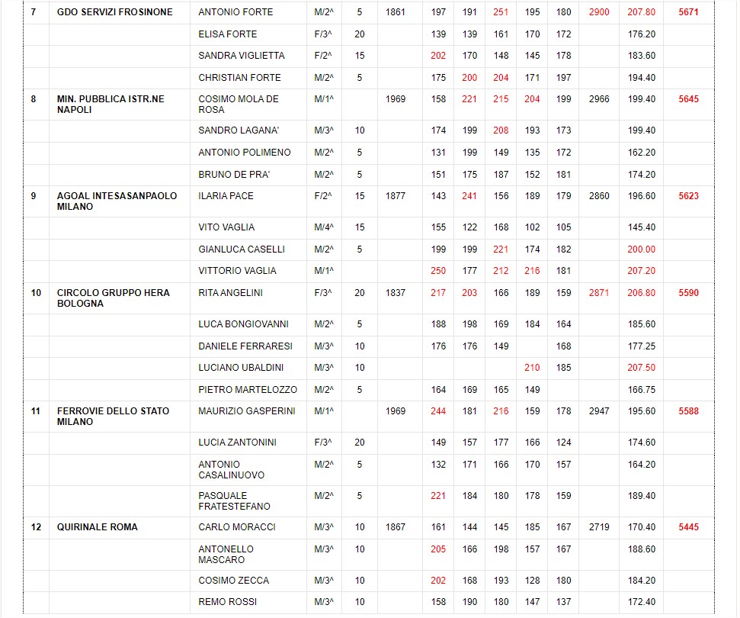This screenshot has width=740, height=618.
Task: Select player BRUNO DE PRA'
Action: coord(234,175)
